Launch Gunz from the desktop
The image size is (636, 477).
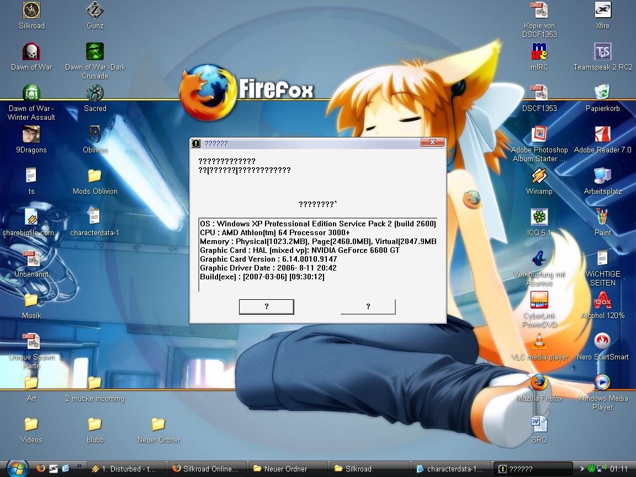tap(95, 11)
